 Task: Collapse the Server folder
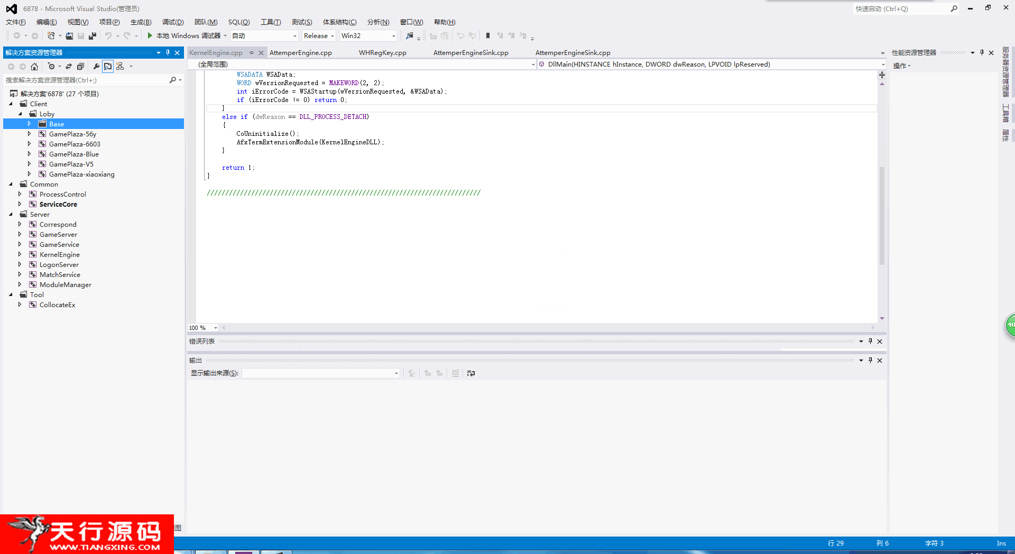pos(11,214)
